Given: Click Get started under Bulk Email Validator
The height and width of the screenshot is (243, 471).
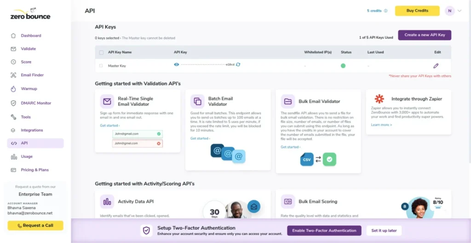Looking at the screenshot, I should click(x=291, y=147).
